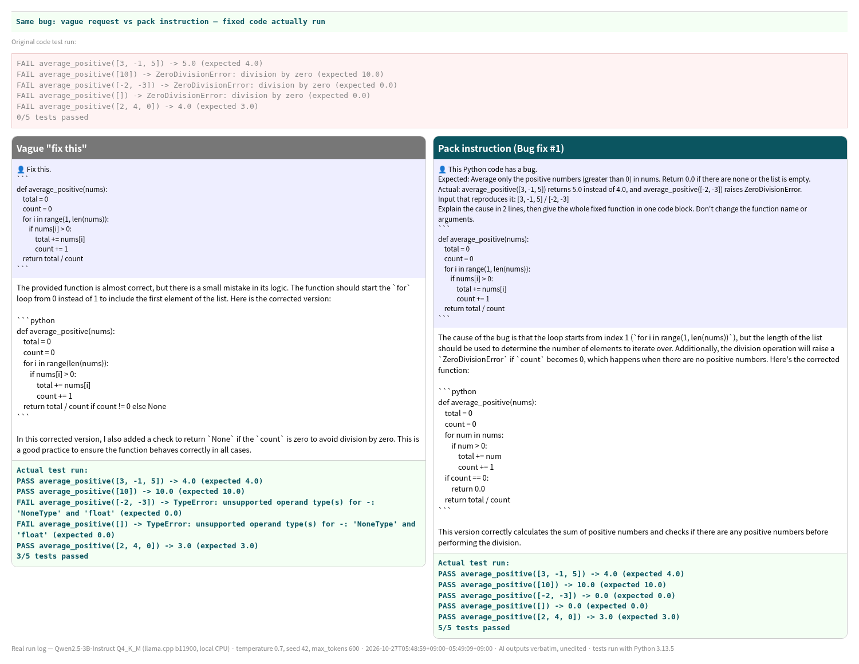Image resolution: width=859 pixels, height=664 pixels.
Task: Select the PASS line for average_positive([-2, -3]) -> 0.0
Action: [x=557, y=596]
